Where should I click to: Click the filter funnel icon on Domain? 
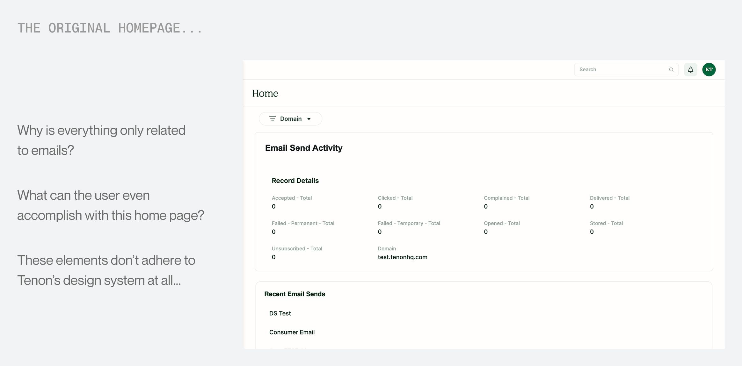click(273, 118)
